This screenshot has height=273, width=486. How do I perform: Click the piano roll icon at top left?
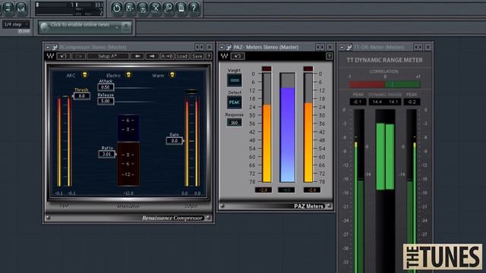click(x=21, y=8)
